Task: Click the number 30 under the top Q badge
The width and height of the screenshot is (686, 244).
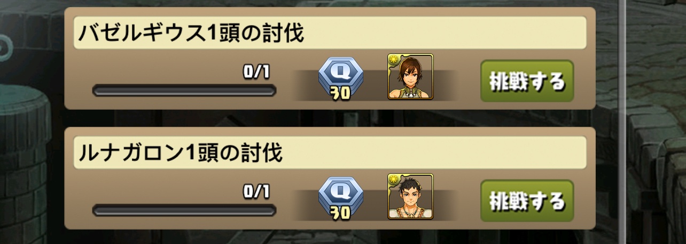Action: (338, 93)
